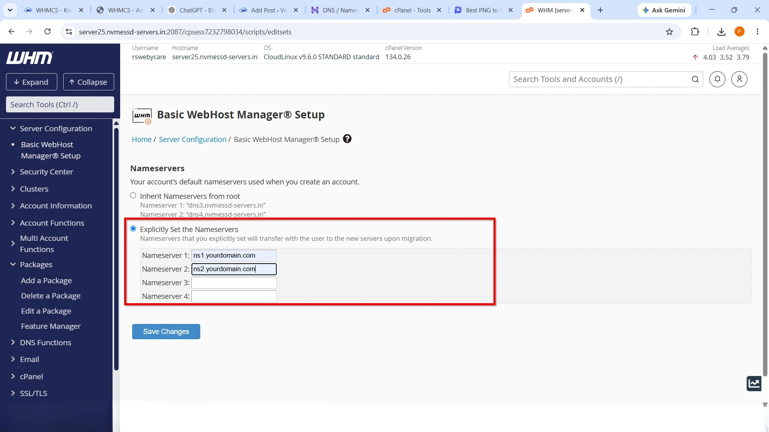Close the cPanel - Tools tab
Viewport: 769px width, 432px height.
(x=439, y=10)
